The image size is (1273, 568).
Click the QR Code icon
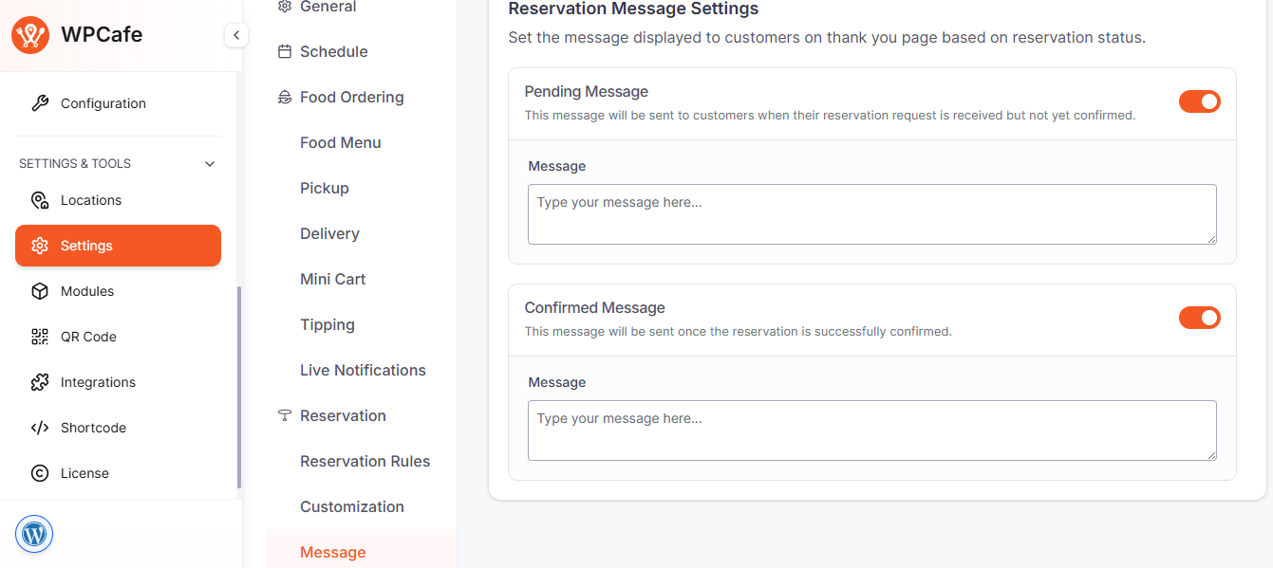[40, 337]
